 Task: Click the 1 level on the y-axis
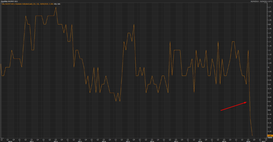tap(268, 67)
